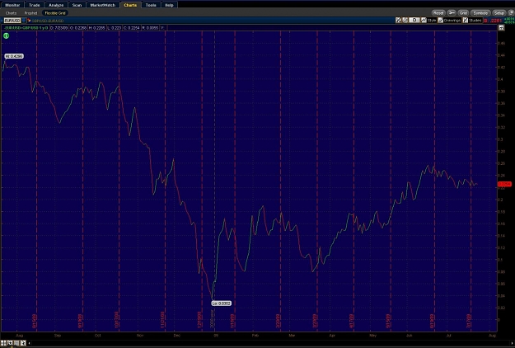This screenshot has height=348, width=515.
Task: Click the EUR/USD symbol input field
Action: [x=12, y=21]
